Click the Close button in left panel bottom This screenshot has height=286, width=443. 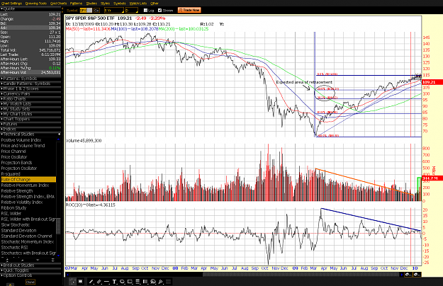30,282
